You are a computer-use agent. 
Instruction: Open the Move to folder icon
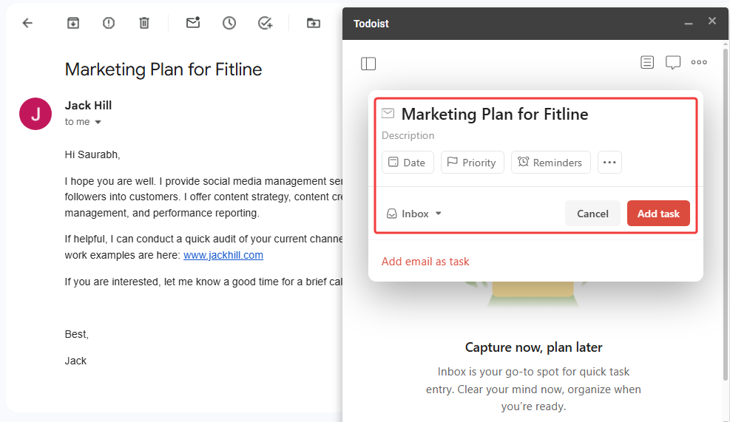(x=314, y=23)
